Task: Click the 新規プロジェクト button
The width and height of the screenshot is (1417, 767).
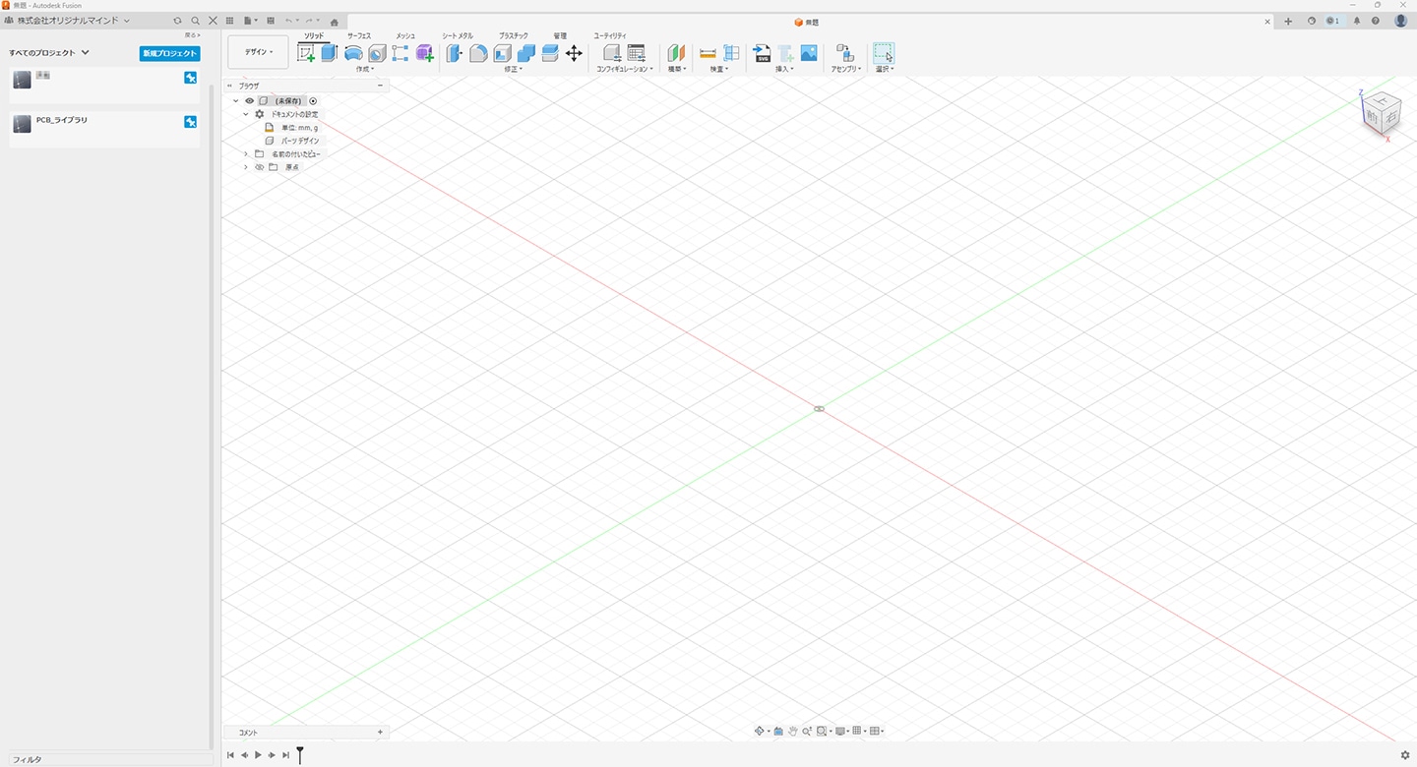Action: click(169, 53)
